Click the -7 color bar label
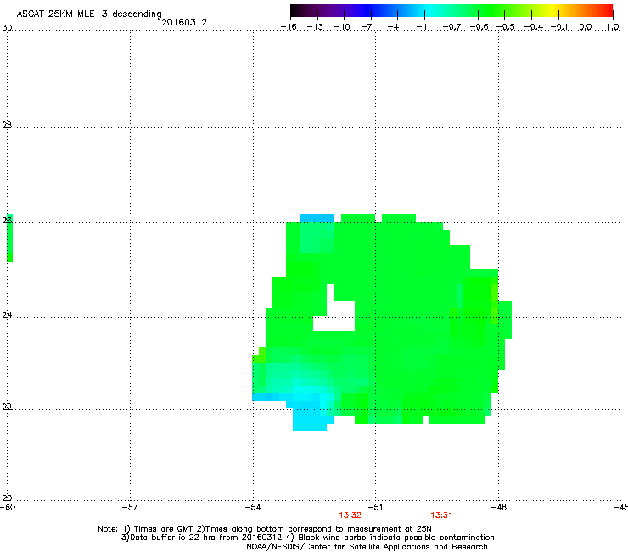The width and height of the screenshot is (628, 552). click(367, 27)
